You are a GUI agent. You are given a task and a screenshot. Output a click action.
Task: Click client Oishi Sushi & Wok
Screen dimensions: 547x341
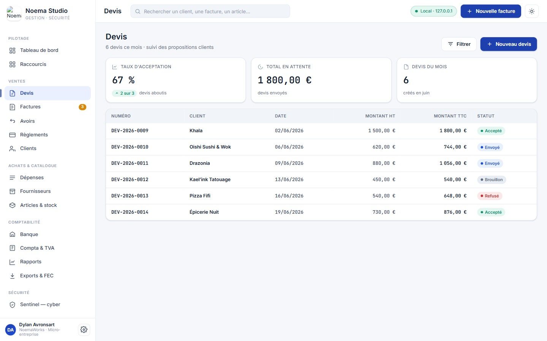[210, 147]
